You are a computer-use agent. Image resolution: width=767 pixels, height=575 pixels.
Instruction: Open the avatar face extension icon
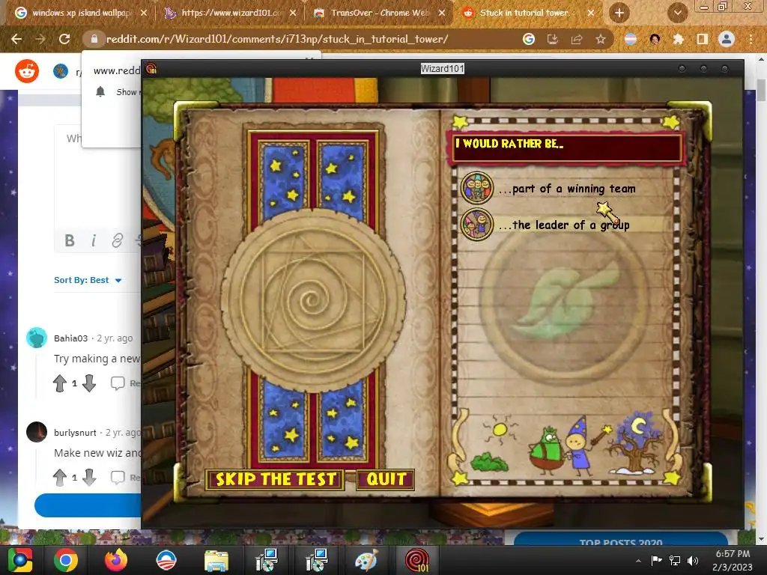coord(655,39)
